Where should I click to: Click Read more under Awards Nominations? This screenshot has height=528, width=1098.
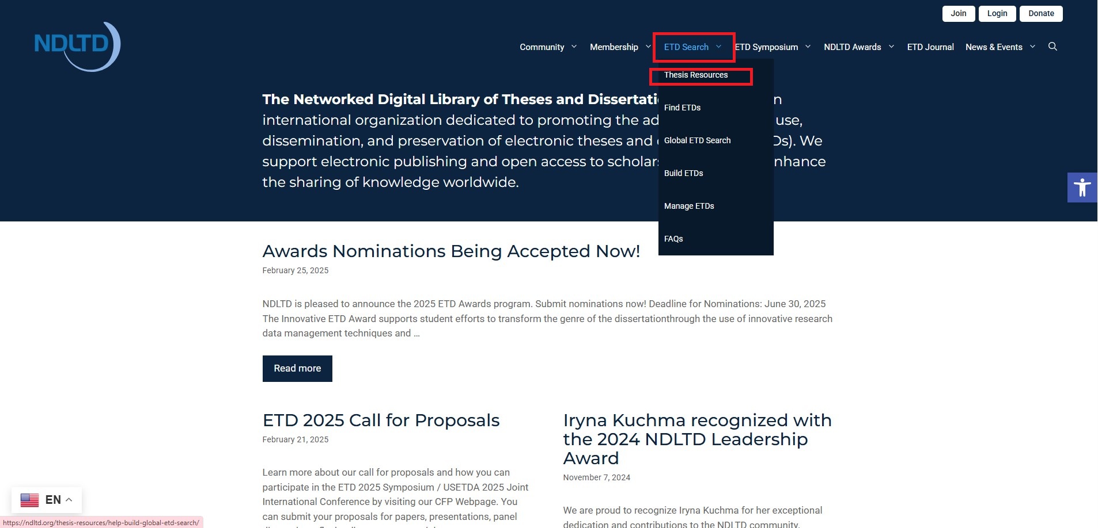click(x=297, y=368)
